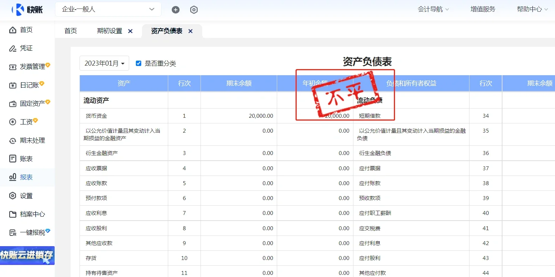Click the 应收股利 row label
The image size is (555, 277).
[96, 228]
